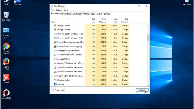Collapse Task Manager with Fewer details
This screenshot has height=109, width=194.
pos(58,90)
